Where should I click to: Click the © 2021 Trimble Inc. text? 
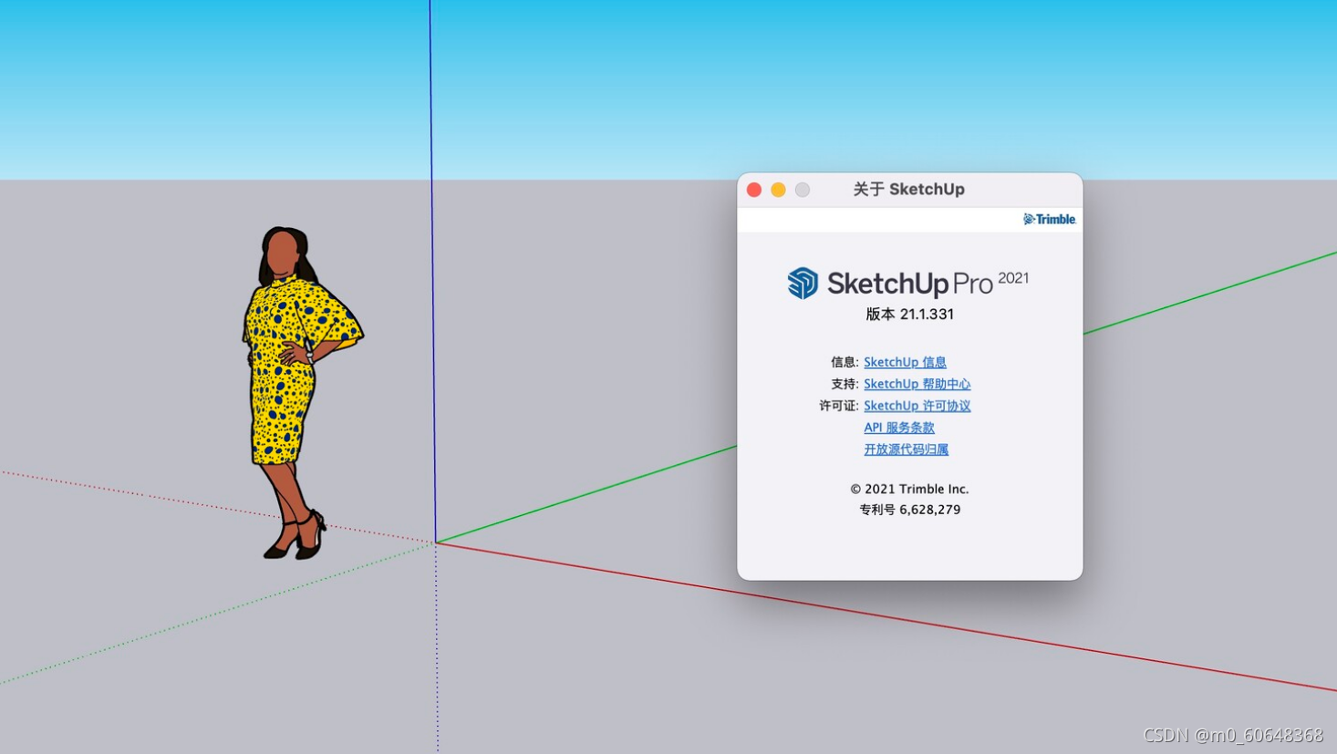pos(909,489)
